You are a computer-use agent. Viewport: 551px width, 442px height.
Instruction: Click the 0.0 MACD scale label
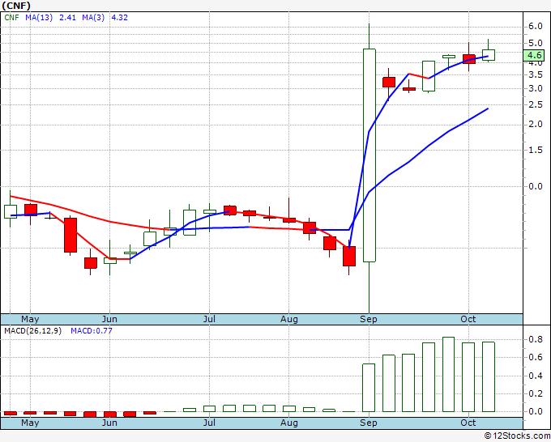click(x=536, y=411)
